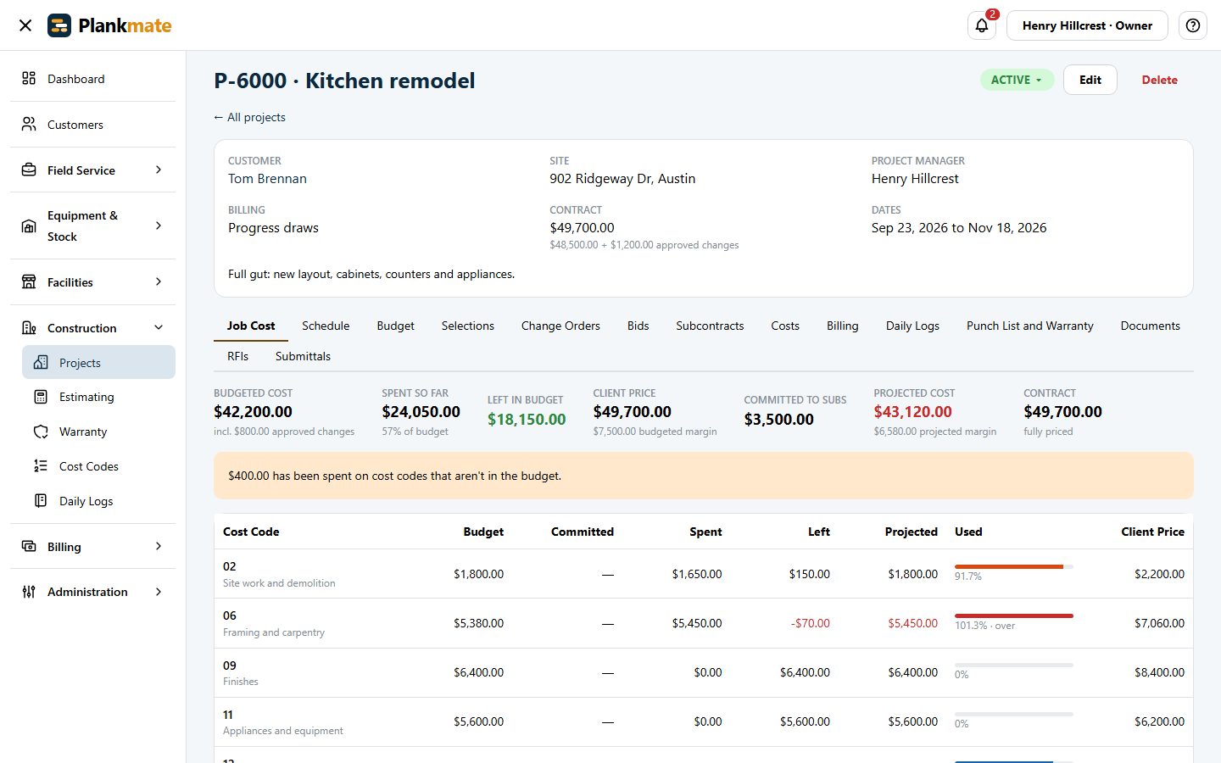This screenshot has width=1221, height=763.
Task: Open the ACTIVE status dropdown
Action: point(1017,80)
